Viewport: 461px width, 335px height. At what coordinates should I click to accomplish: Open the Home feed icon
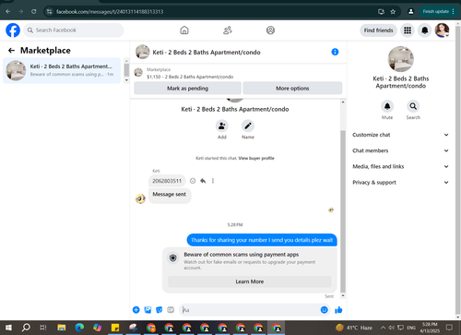tap(184, 30)
